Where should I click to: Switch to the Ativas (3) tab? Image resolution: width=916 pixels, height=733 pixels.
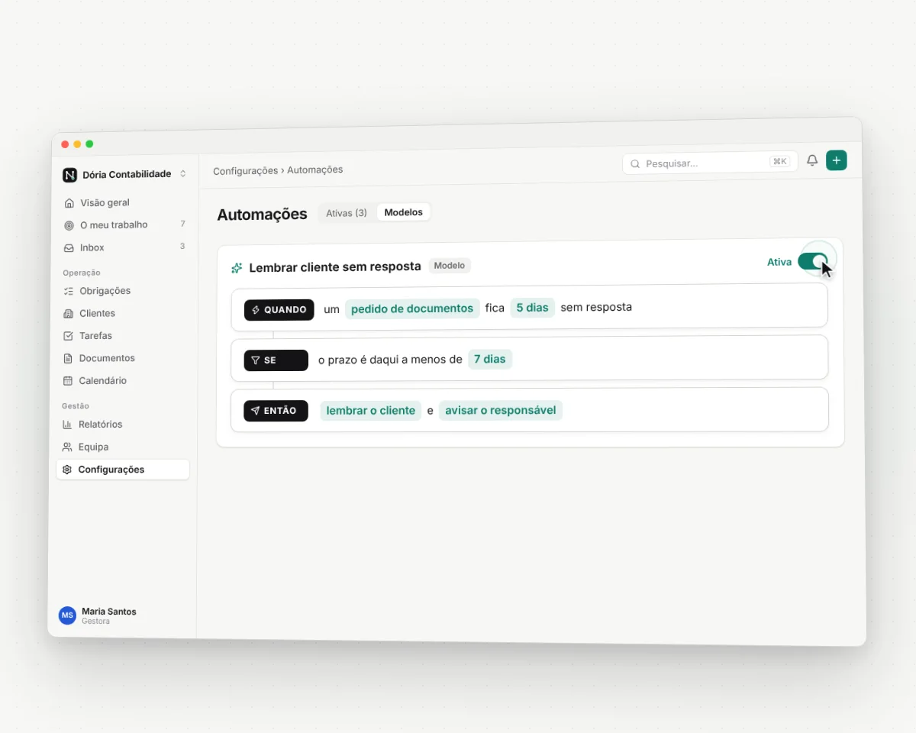347,213
